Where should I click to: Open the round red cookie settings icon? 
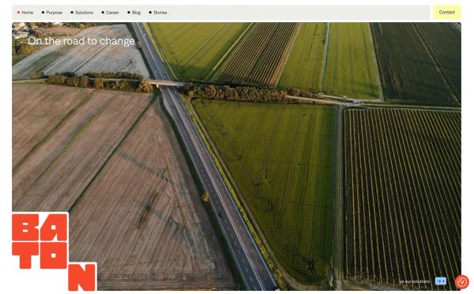[x=462, y=282]
